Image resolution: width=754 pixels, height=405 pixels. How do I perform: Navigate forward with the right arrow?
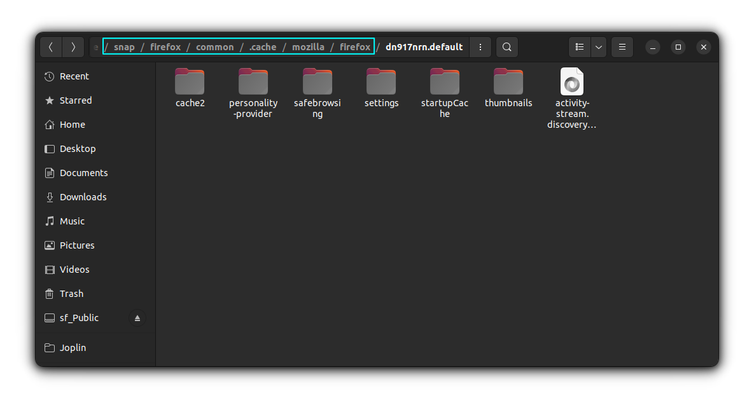point(73,46)
